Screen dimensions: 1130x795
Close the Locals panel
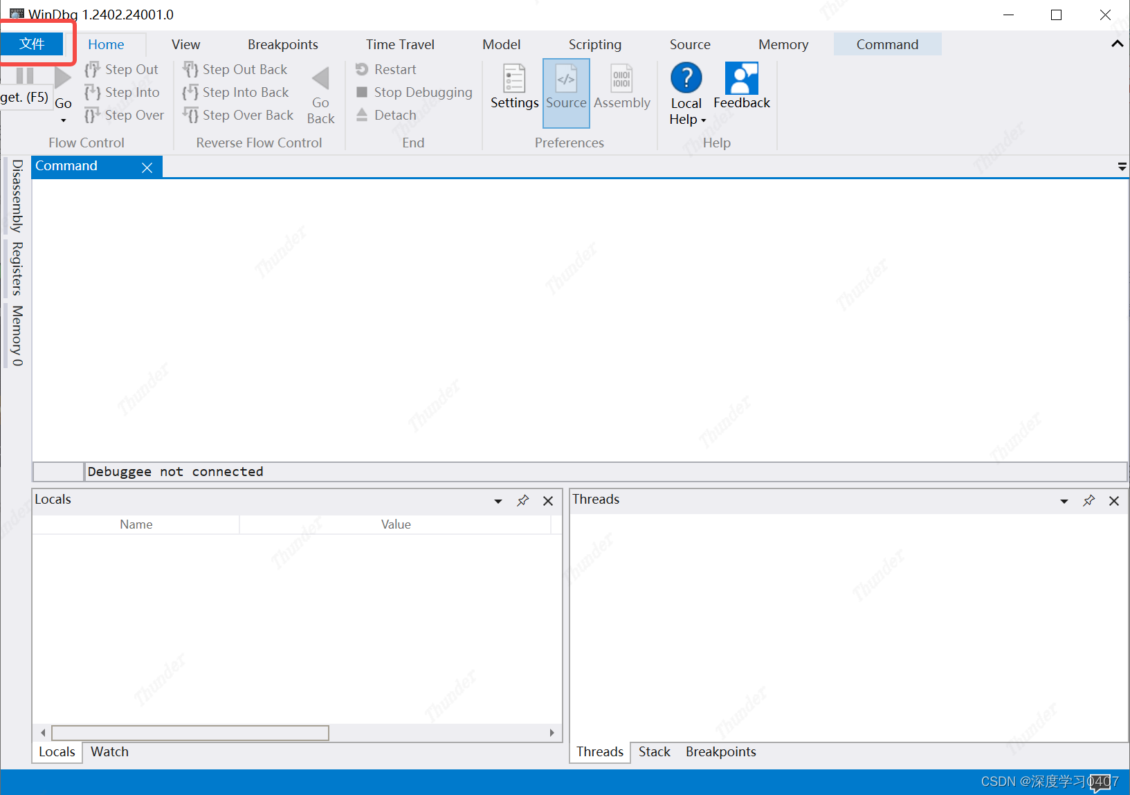(548, 501)
